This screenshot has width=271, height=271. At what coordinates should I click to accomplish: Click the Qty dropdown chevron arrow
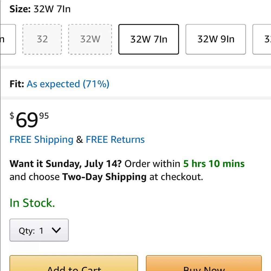pyautogui.click(x=56, y=230)
